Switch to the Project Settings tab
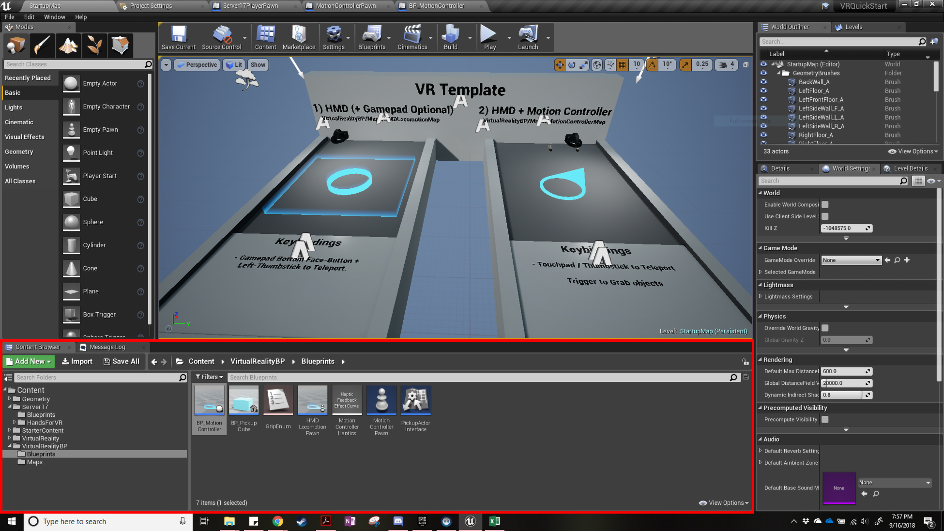The height and width of the screenshot is (531, 944). point(151,6)
